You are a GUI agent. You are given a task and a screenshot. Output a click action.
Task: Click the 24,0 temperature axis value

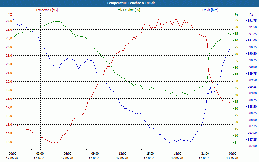pyautogui.click(x=9, y=47)
